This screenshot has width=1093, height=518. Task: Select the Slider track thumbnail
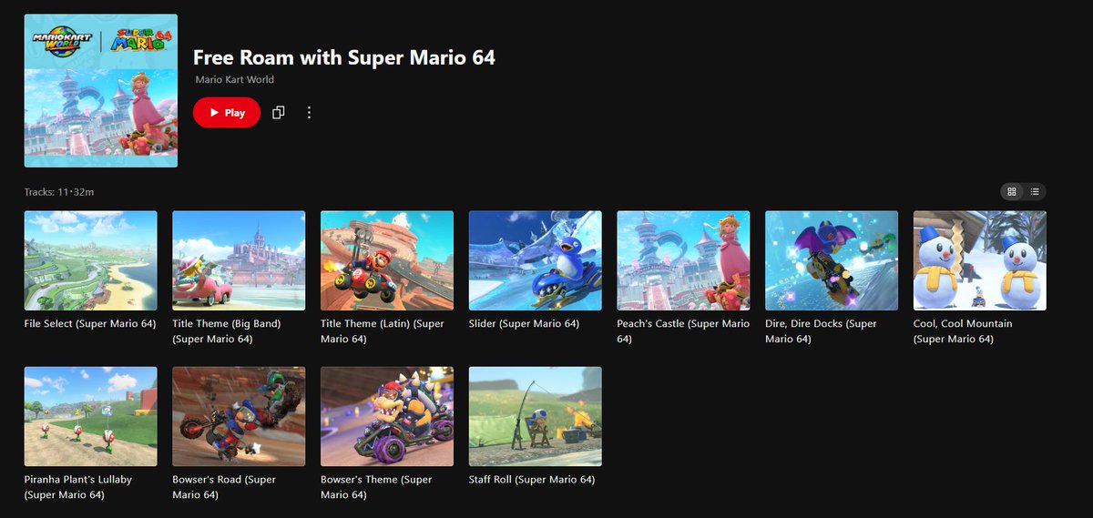pos(536,260)
